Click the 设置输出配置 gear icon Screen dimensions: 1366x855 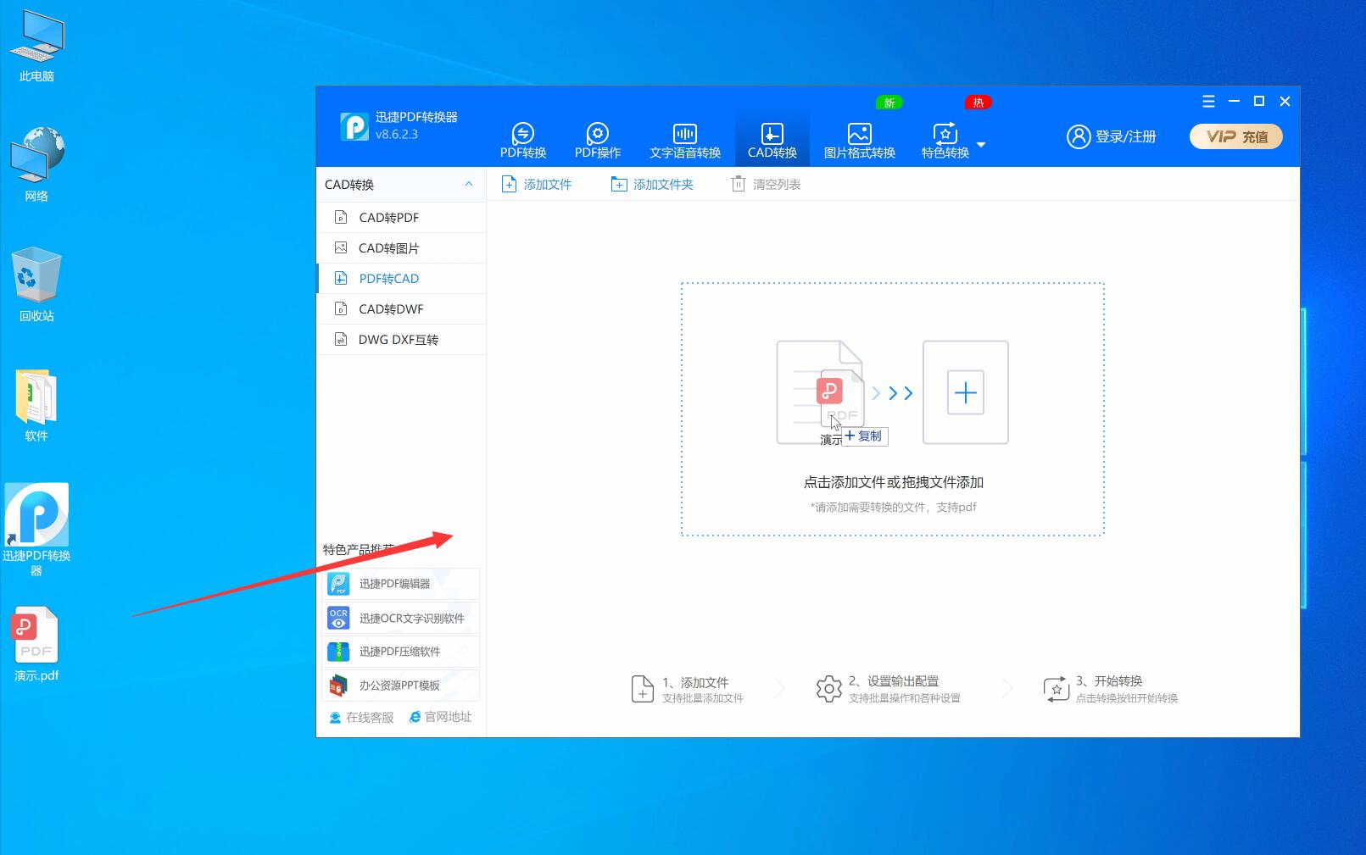click(828, 689)
